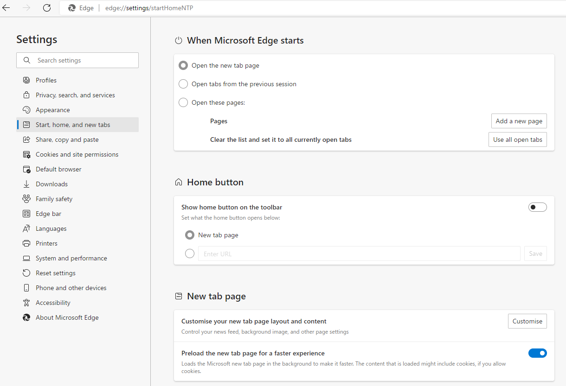Enable Show home button on the toolbar
The image size is (566, 386).
pyautogui.click(x=538, y=207)
